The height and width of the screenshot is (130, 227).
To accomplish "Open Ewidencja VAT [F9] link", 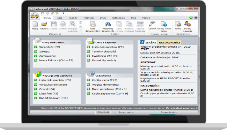I will (105, 56).
